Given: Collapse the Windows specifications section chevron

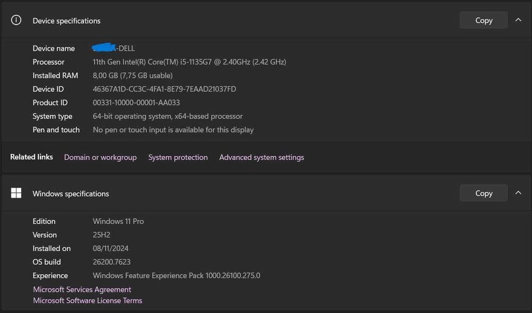Looking at the screenshot, I should pyautogui.click(x=518, y=193).
